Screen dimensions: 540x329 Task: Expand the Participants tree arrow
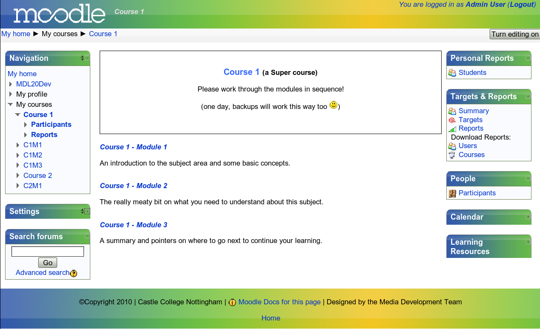[x=26, y=125]
